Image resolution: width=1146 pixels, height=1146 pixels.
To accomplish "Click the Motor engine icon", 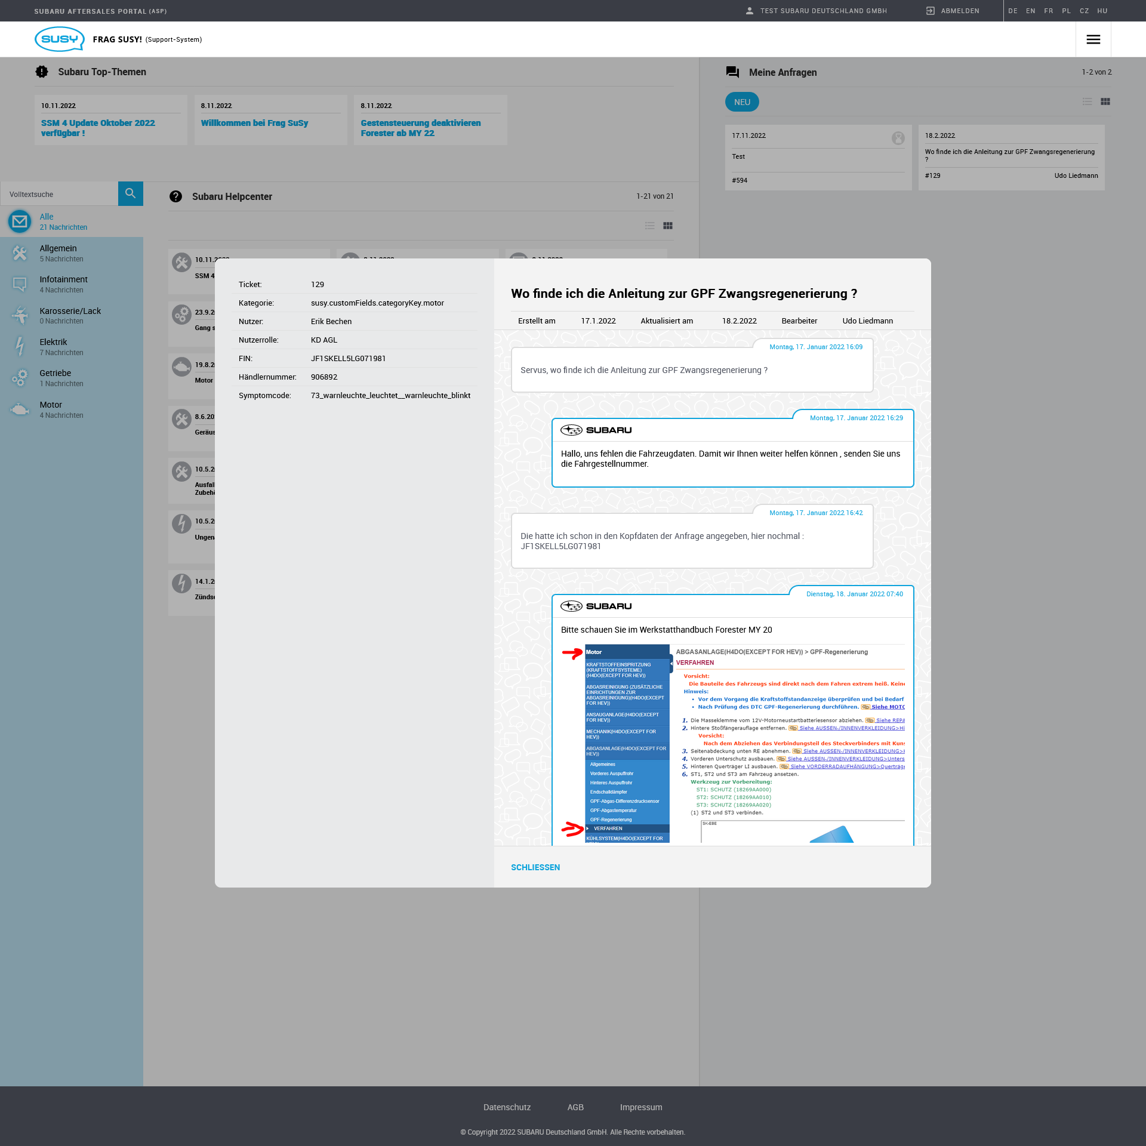I will (x=20, y=409).
